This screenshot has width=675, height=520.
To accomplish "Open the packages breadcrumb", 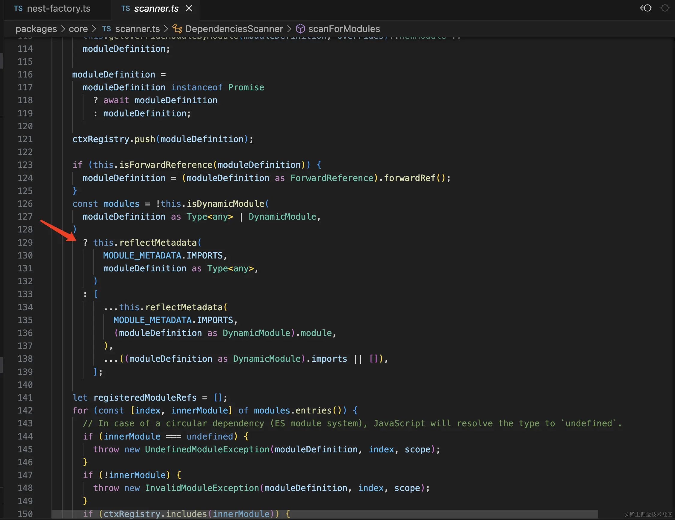I will (36, 29).
